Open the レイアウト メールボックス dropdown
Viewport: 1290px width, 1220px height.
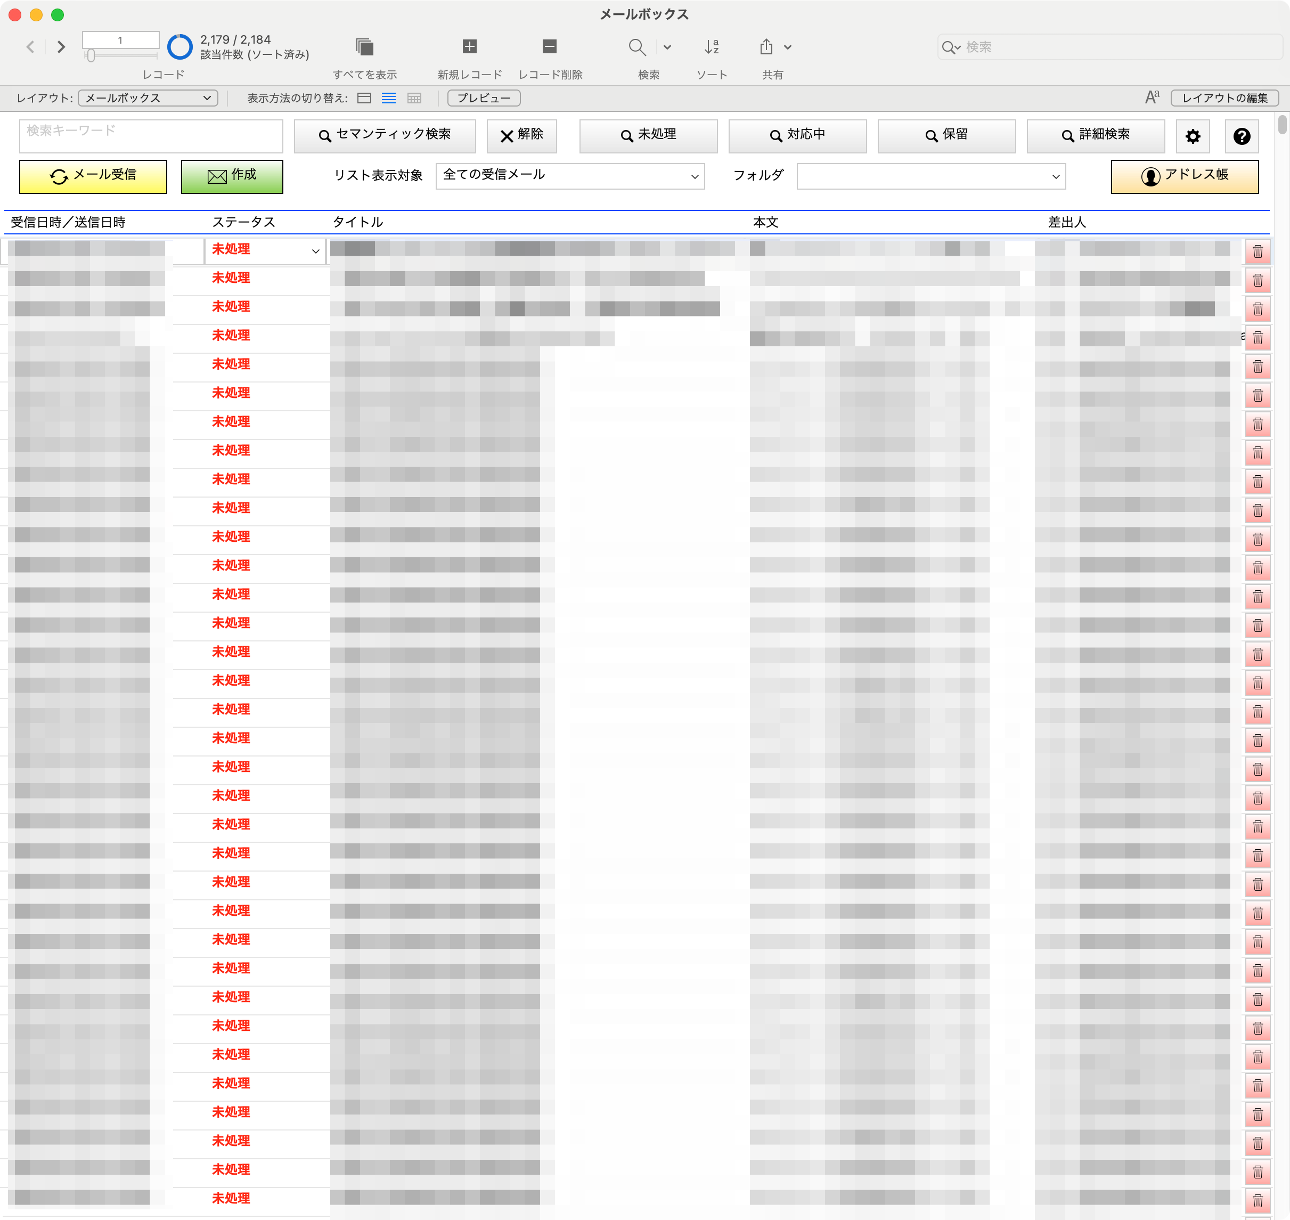148,98
